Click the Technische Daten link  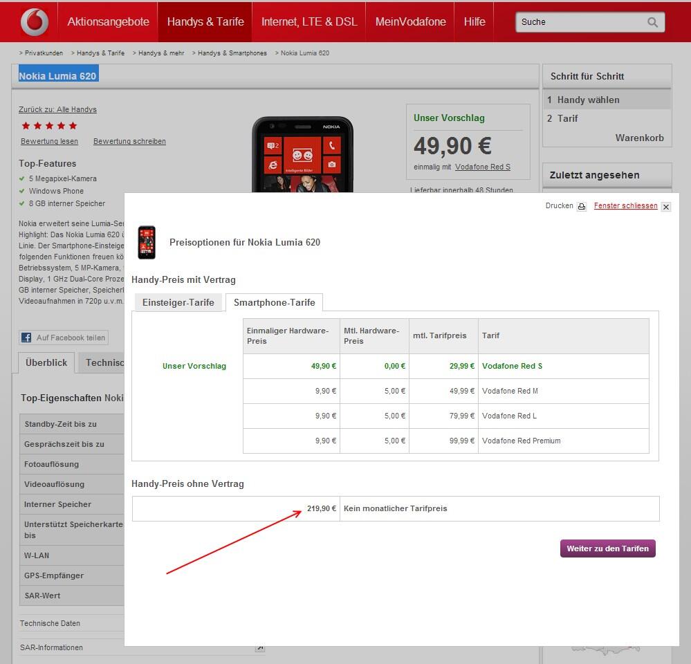click(50, 623)
